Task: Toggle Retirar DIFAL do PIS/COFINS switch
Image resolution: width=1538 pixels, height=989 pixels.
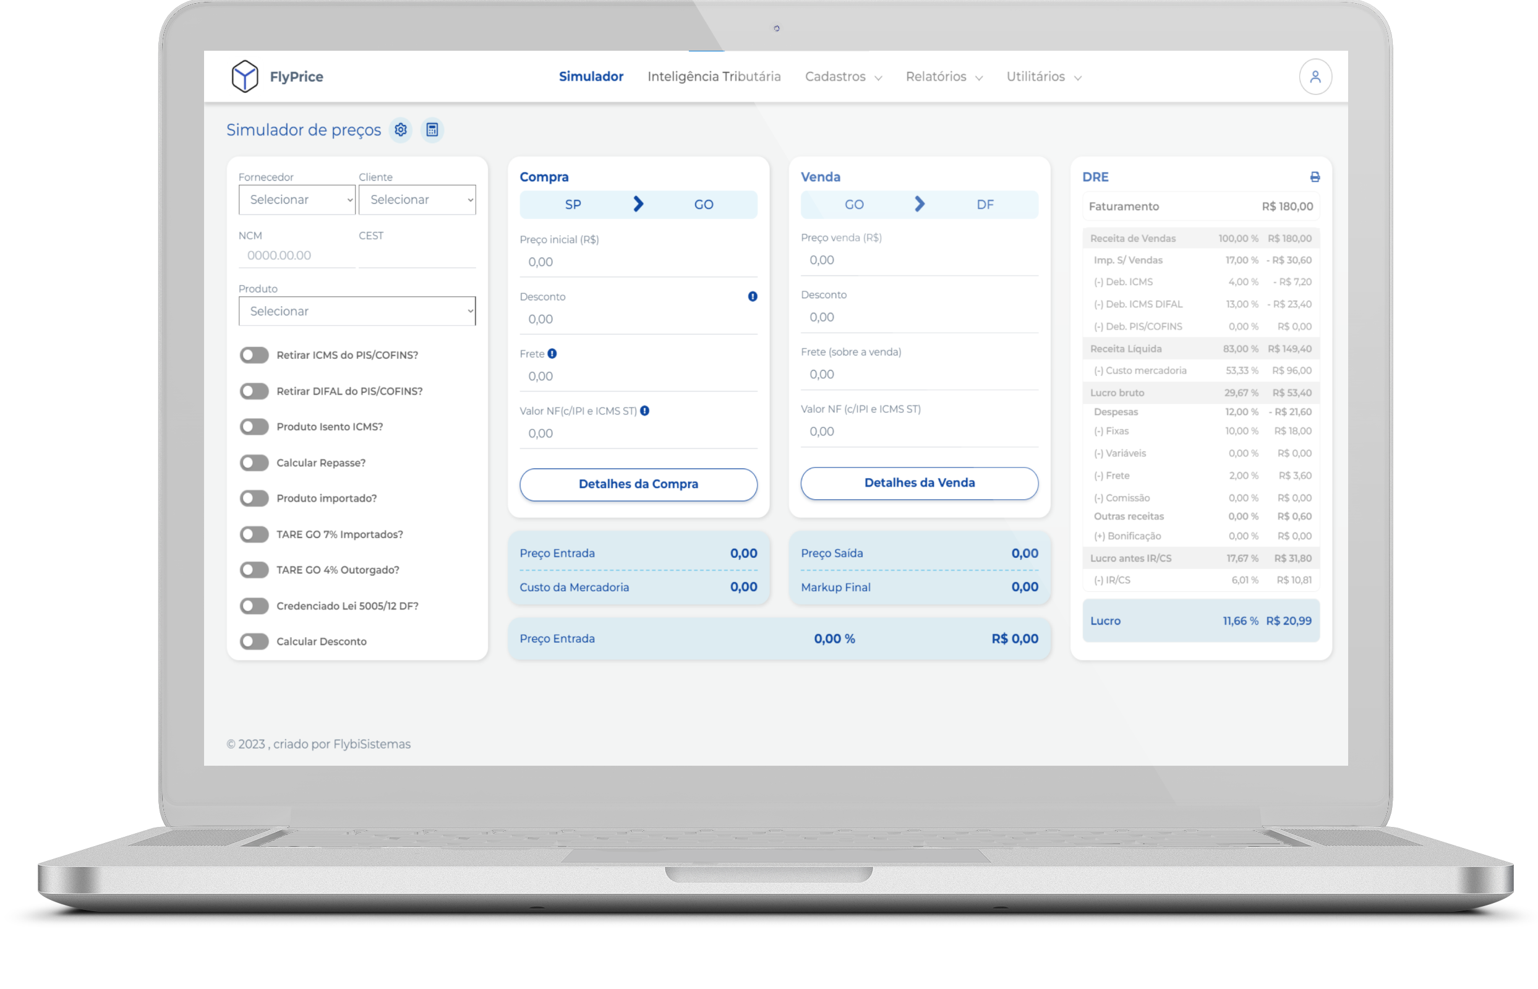Action: 254,391
